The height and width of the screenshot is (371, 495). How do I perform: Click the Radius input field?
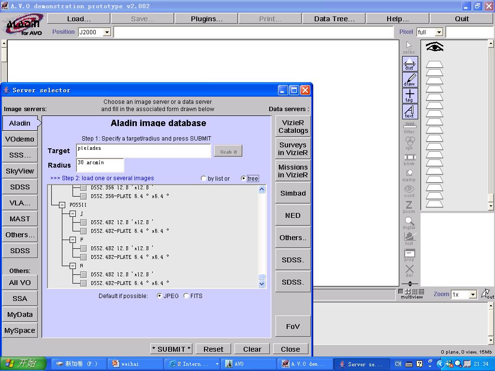point(100,165)
